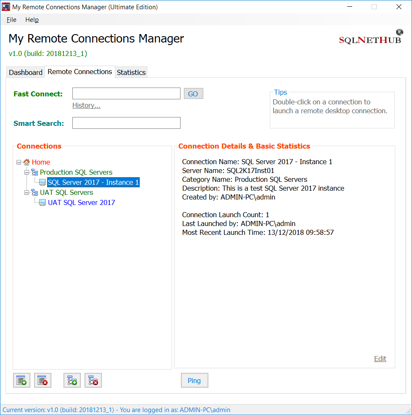Click the Connection Launch Count: 1 line
This screenshot has width=412, height=415.
tap(226, 215)
